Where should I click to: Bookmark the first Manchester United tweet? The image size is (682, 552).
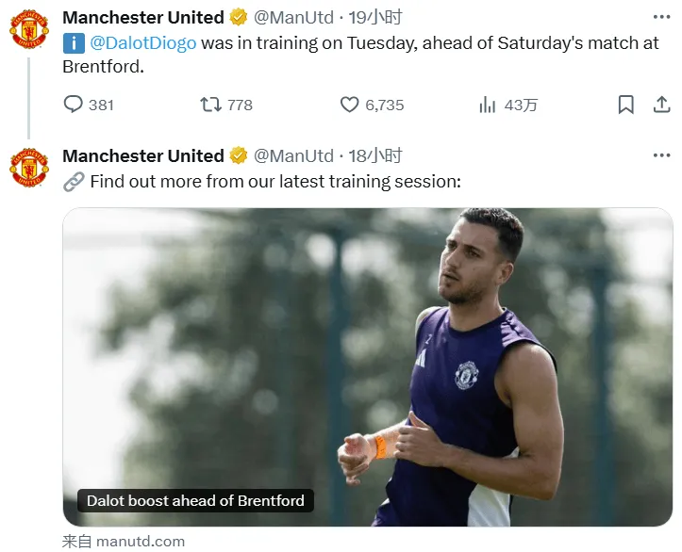click(625, 105)
